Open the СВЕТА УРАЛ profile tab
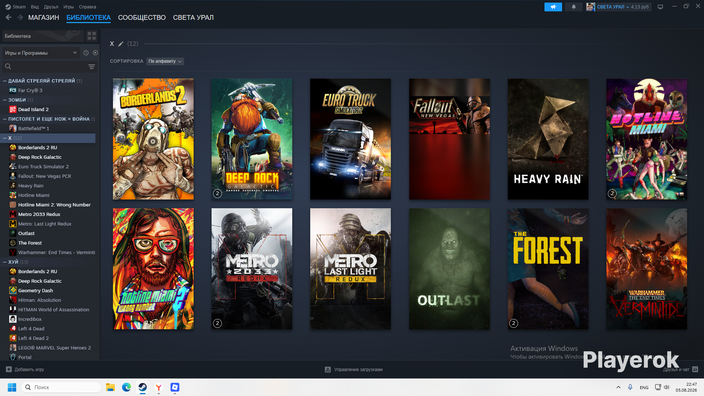The width and height of the screenshot is (704, 396). pyautogui.click(x=193, y=17)
